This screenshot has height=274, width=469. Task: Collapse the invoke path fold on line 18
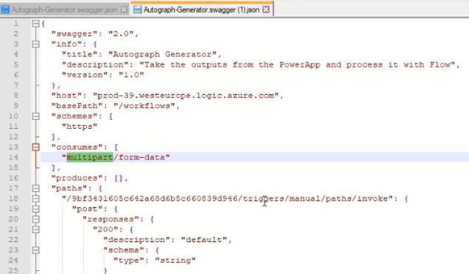point(36,198)
